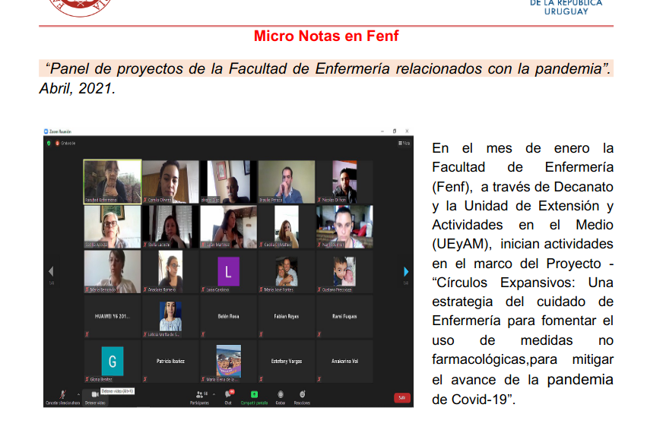Click the red recording indicator icon
Screen dimensions: 666x433
point(57,143)
